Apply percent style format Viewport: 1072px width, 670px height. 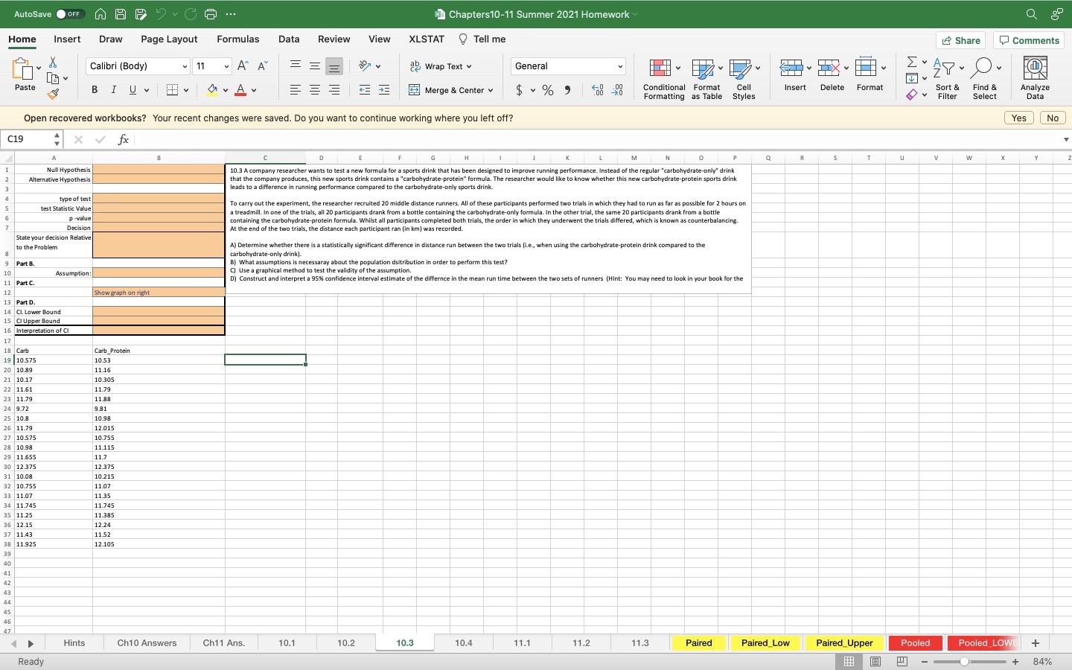pyautogui.click(x=548, y=90)
